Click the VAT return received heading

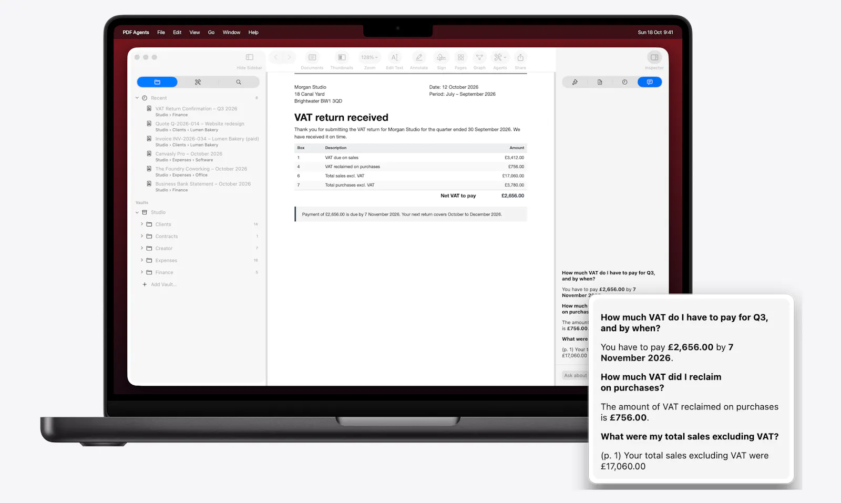coord(341,118)
